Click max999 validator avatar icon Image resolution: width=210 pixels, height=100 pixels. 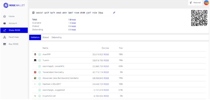[x=35, y=54]
